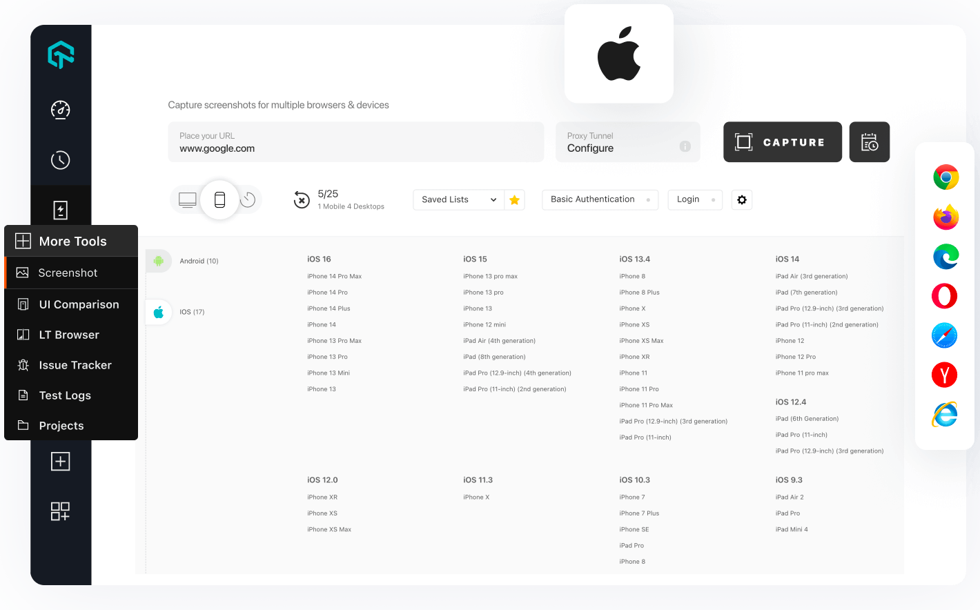Screen dimensions: 980x610
Task: Switch to desktop devices view
Action: (187, 199)
